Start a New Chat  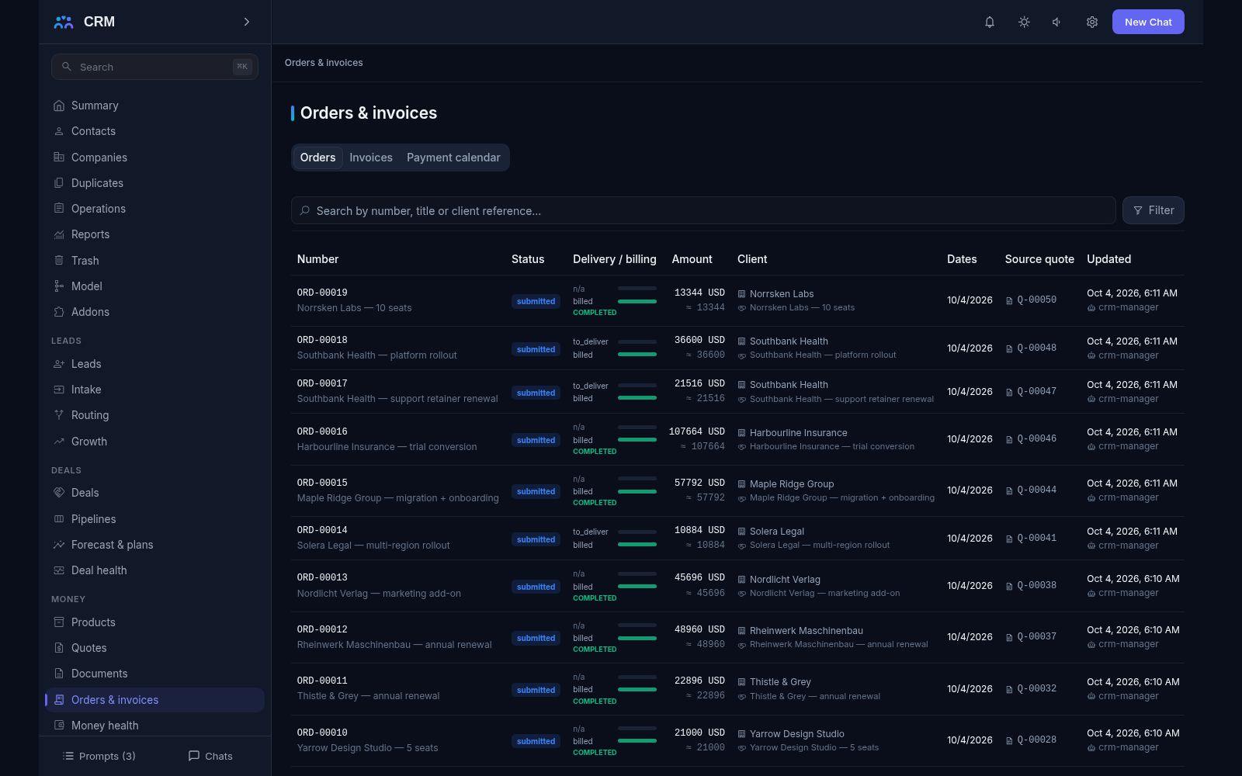(1148, 22)
